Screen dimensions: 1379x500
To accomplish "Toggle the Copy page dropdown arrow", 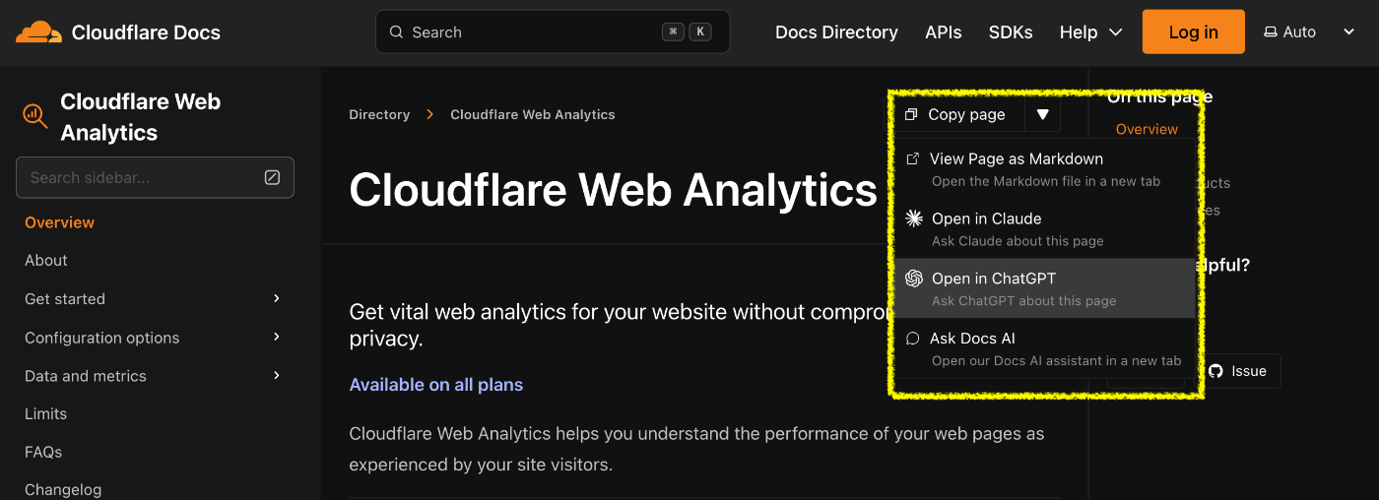I will point(1042,115).
